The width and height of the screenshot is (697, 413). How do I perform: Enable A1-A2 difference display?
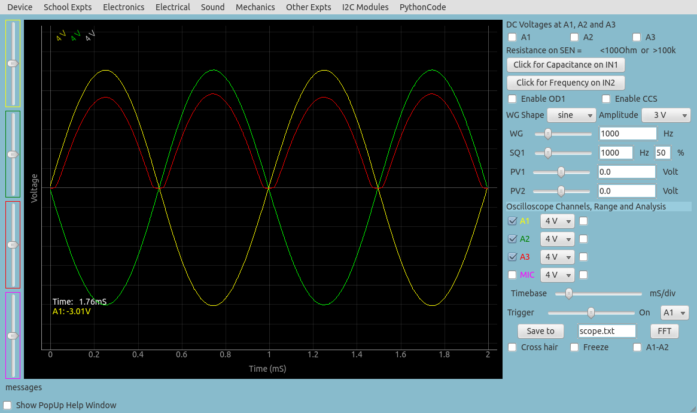[637, 347]
